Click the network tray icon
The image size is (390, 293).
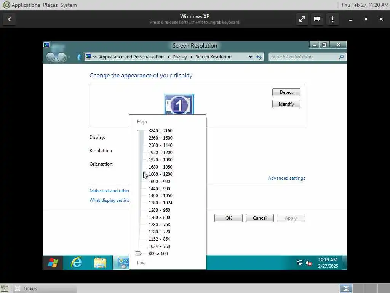tap(300, 262)
